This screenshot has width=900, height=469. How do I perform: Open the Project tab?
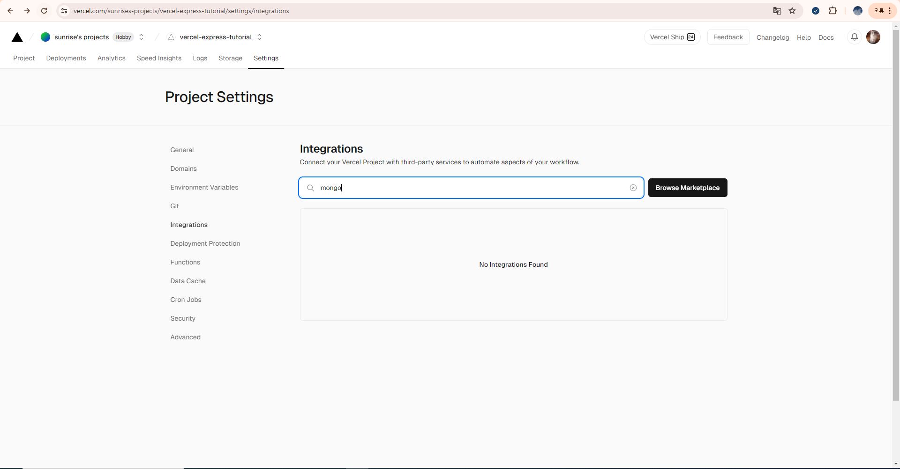[x=24, y=58]
